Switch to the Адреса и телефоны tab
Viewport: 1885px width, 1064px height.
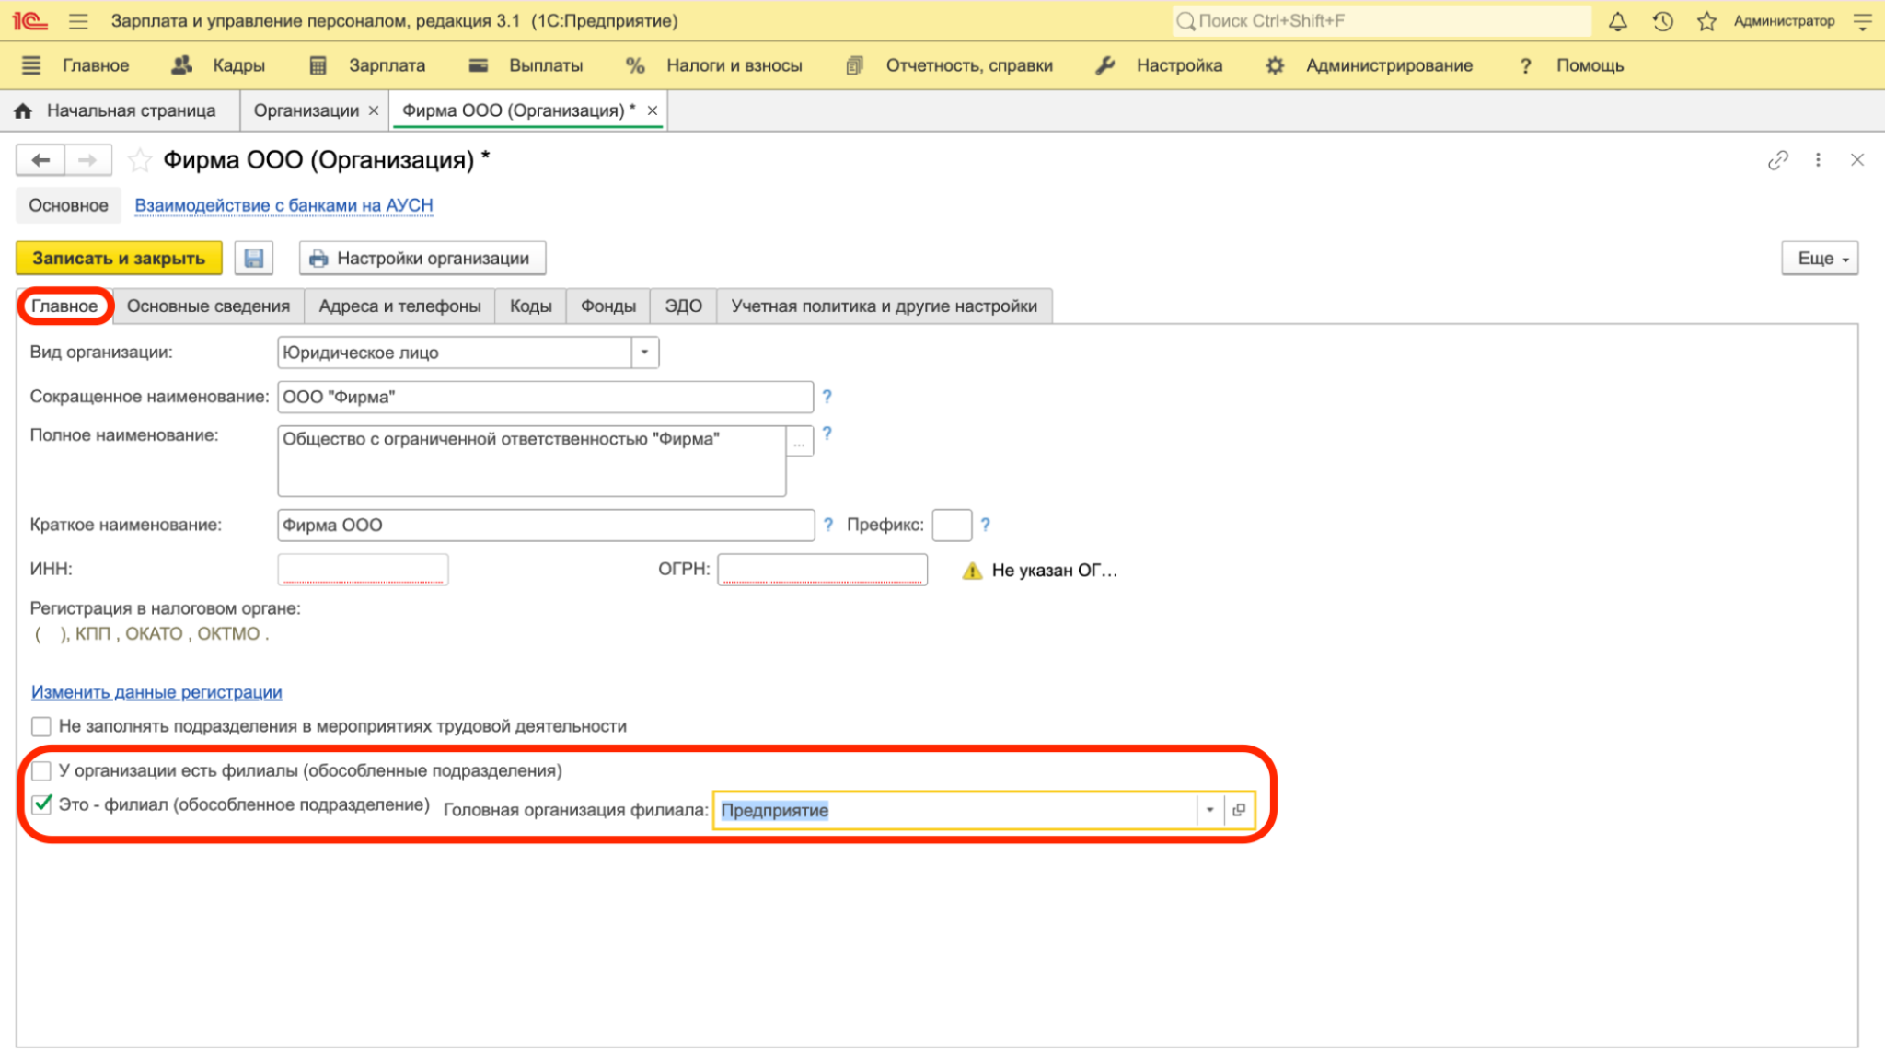[x=399, y=306]
